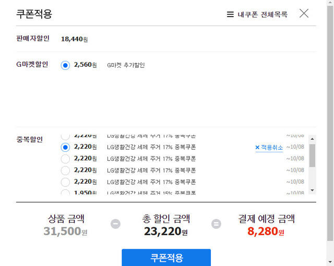Click the equals symbol before 결제 예정 금액
The image size is (334, 266).
pos(216,224)
